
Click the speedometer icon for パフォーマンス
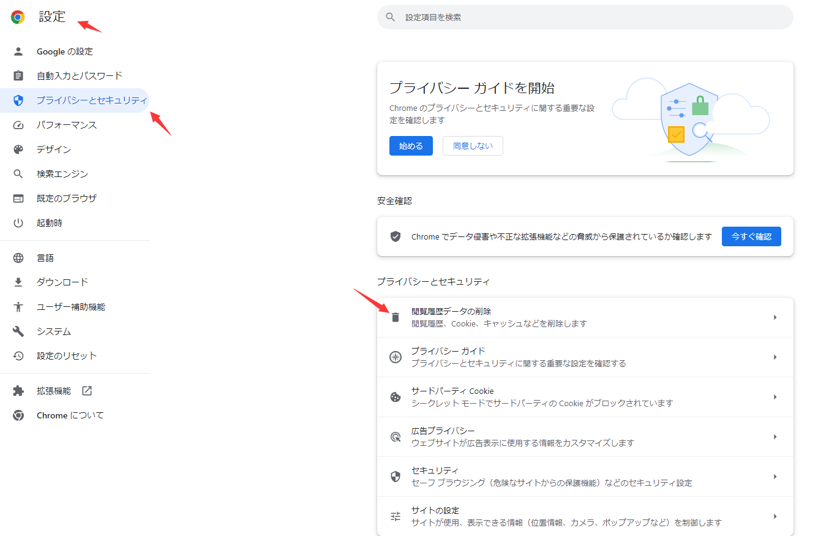coord(18,125)
